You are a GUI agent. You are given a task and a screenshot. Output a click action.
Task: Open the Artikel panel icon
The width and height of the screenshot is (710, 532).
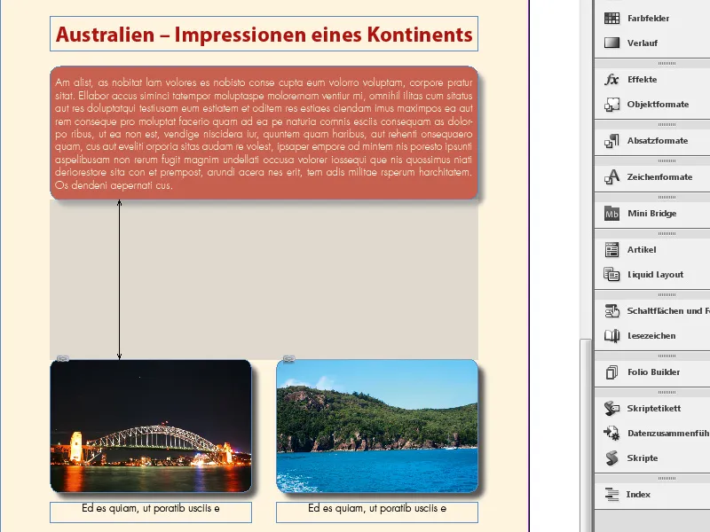click(611, 250)
